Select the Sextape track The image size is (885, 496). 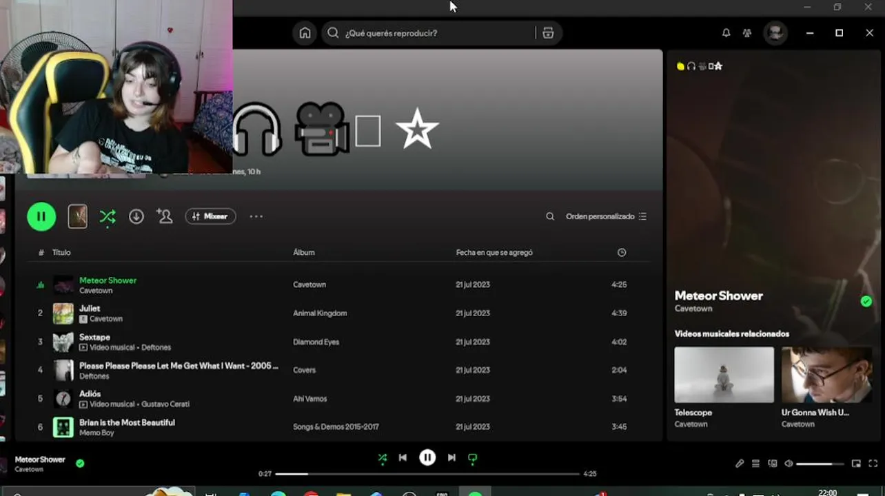pyautogui.click(x=94, y=337)
